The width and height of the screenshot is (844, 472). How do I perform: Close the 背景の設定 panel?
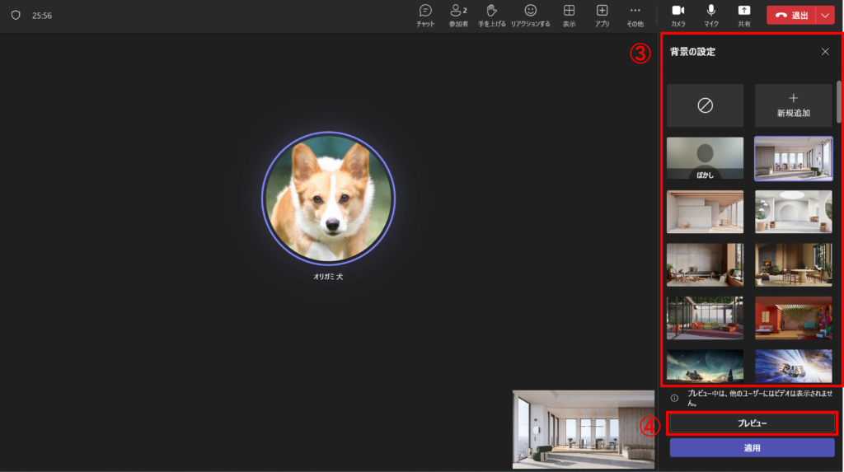point(825,52)
